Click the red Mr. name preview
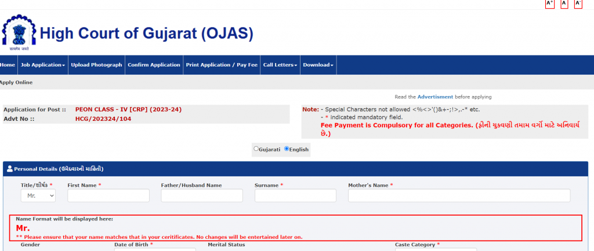Image resolution: width=594 pixels, height=251 pixels. pyautogui.click(x=23, y=228)
